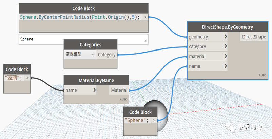The image size is (272, 139).
Task: Click output arrow of "Sphere" string block
Action: [154, 120]
